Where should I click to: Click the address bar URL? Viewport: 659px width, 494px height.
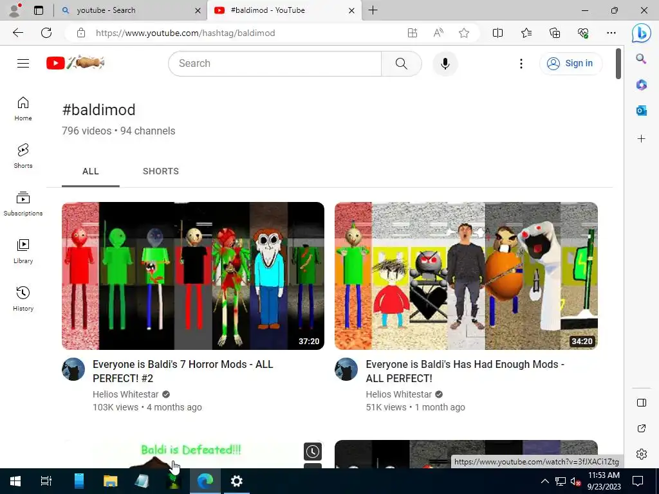[x=185, y=33]
